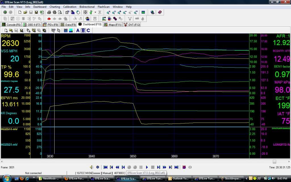Click the fast forward double-arrow button

tap(165, 167)
